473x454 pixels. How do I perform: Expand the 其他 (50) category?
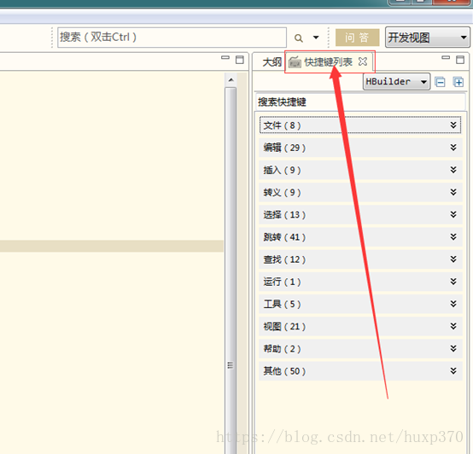tap(360, 371)
